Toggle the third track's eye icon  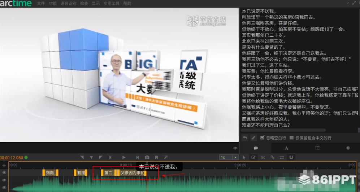click(x=4, y=188)
